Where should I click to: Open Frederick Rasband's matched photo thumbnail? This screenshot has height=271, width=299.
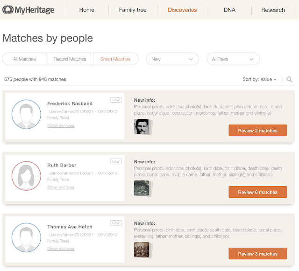[x=142, y=126]
